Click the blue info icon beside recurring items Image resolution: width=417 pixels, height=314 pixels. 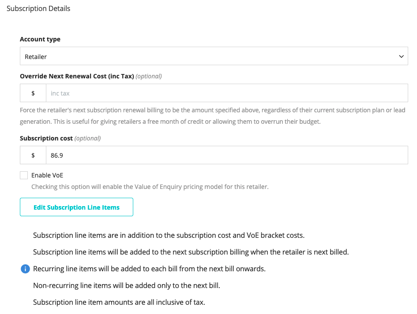25,269
